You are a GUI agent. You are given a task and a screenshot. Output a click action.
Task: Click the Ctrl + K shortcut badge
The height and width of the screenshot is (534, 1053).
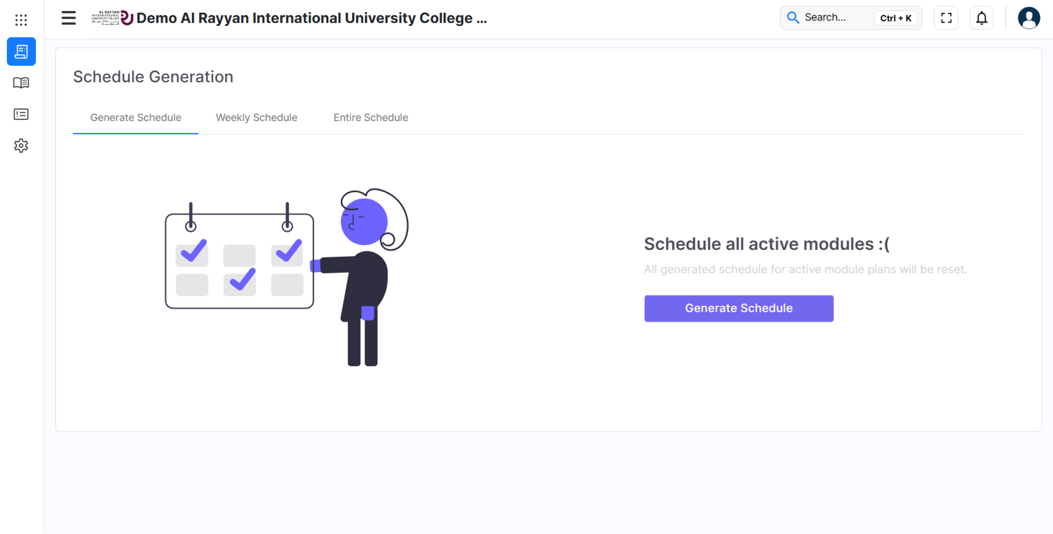tap(895, 18)
